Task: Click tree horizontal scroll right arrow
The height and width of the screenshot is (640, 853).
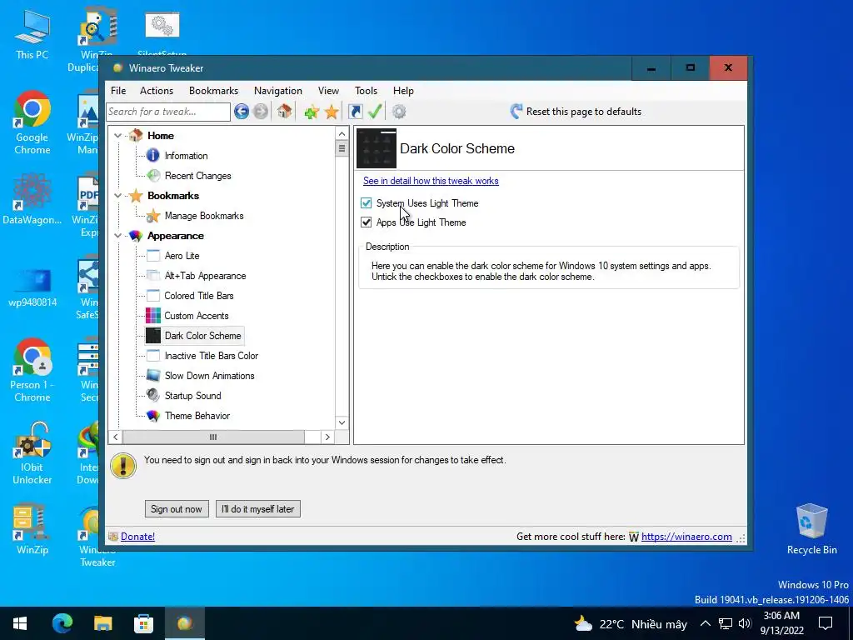Action: pos(327,437)
